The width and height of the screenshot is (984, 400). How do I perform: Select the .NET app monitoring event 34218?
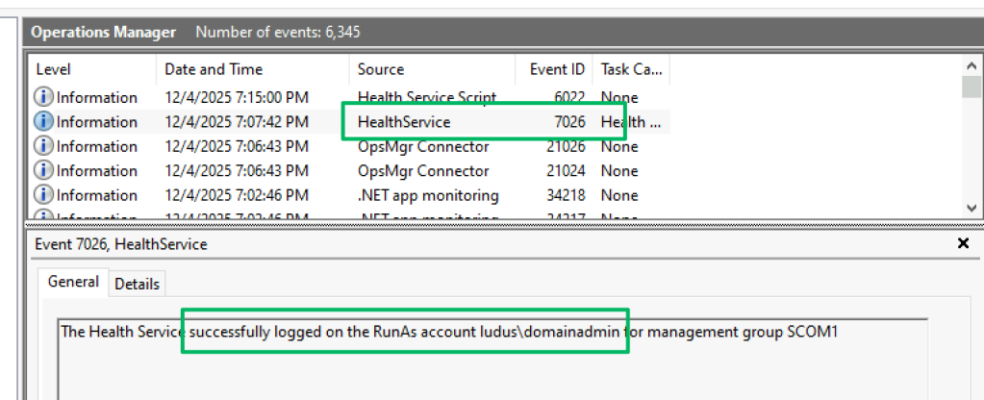coord(428,195)
